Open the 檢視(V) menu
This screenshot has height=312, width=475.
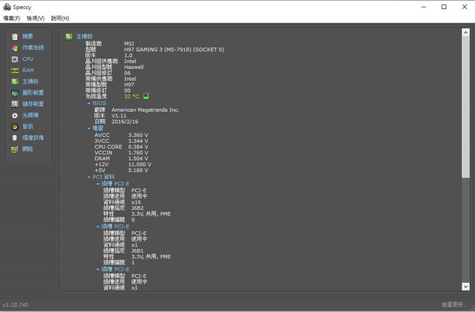click(35, 18)
